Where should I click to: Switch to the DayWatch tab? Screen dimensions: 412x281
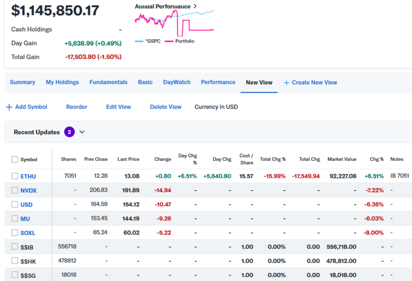coord(177,82)
